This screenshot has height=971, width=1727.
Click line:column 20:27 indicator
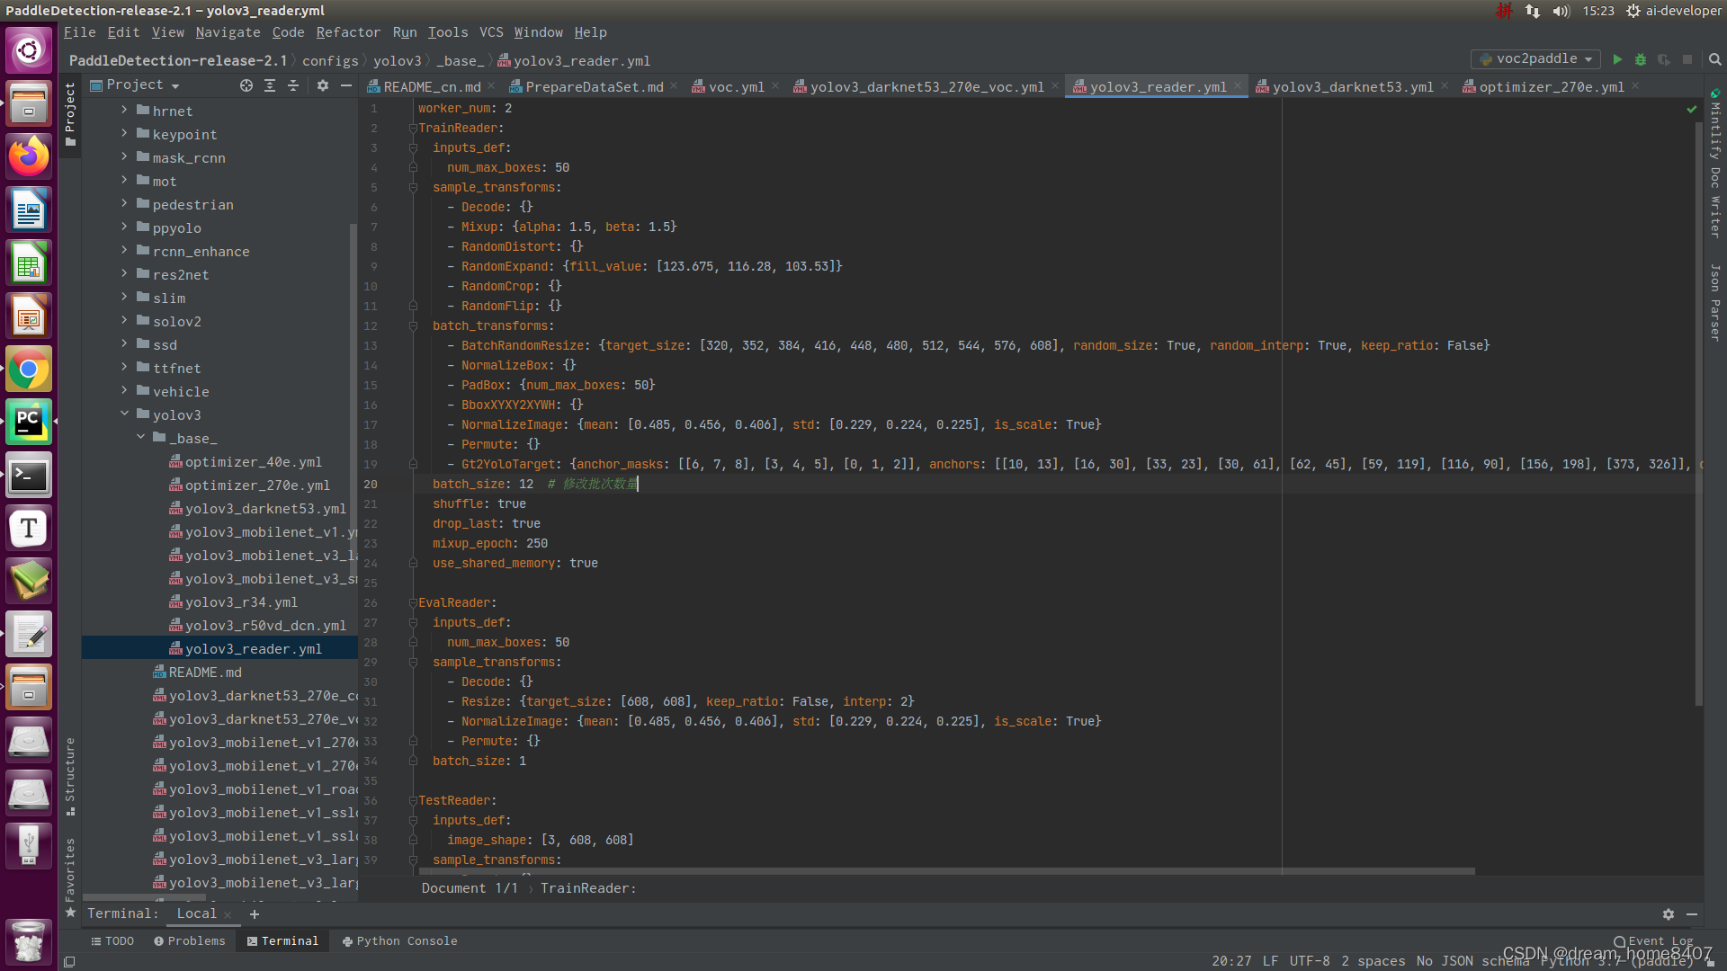(x=1230, y=961)
